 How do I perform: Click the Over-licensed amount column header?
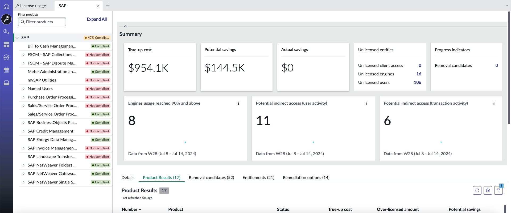[x=398, y=209]
